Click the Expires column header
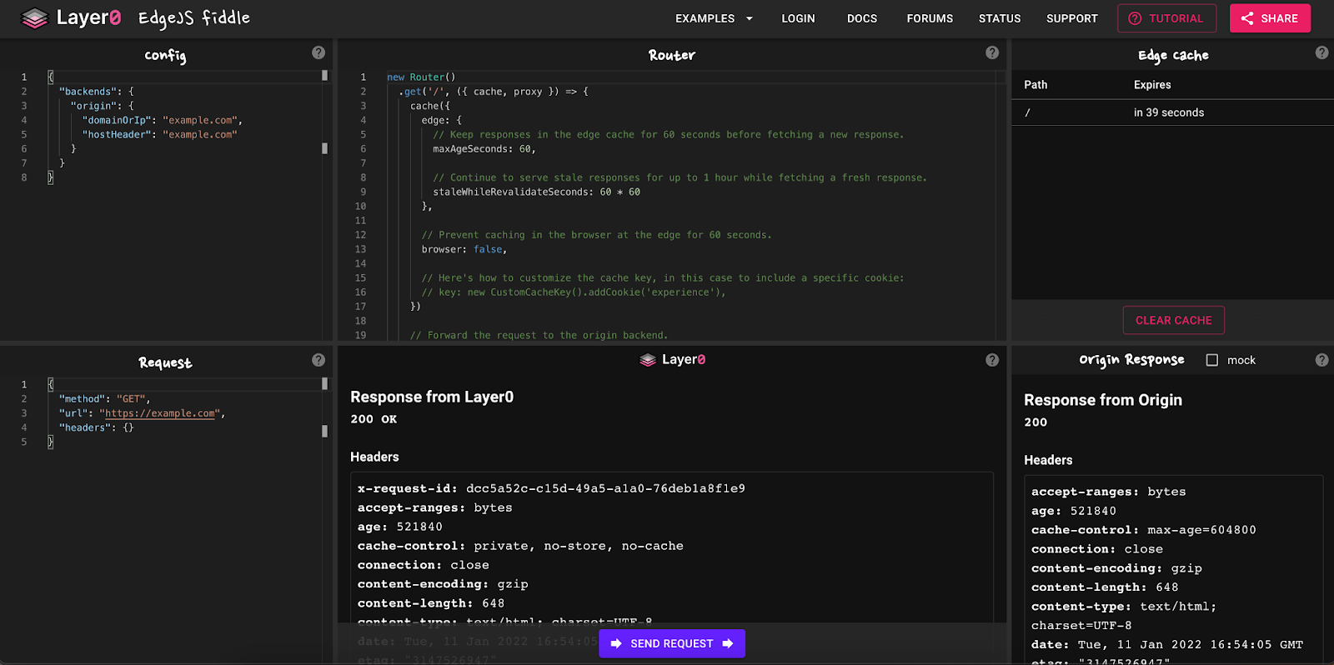The height and width of the screenshot is (665, 1334). pyautogui.click(x=1152, y=85)
